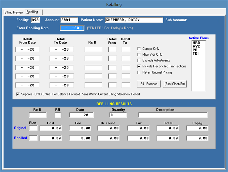Enable the Copays Only checkbox

pyautogui.click(x=139, y=49)
